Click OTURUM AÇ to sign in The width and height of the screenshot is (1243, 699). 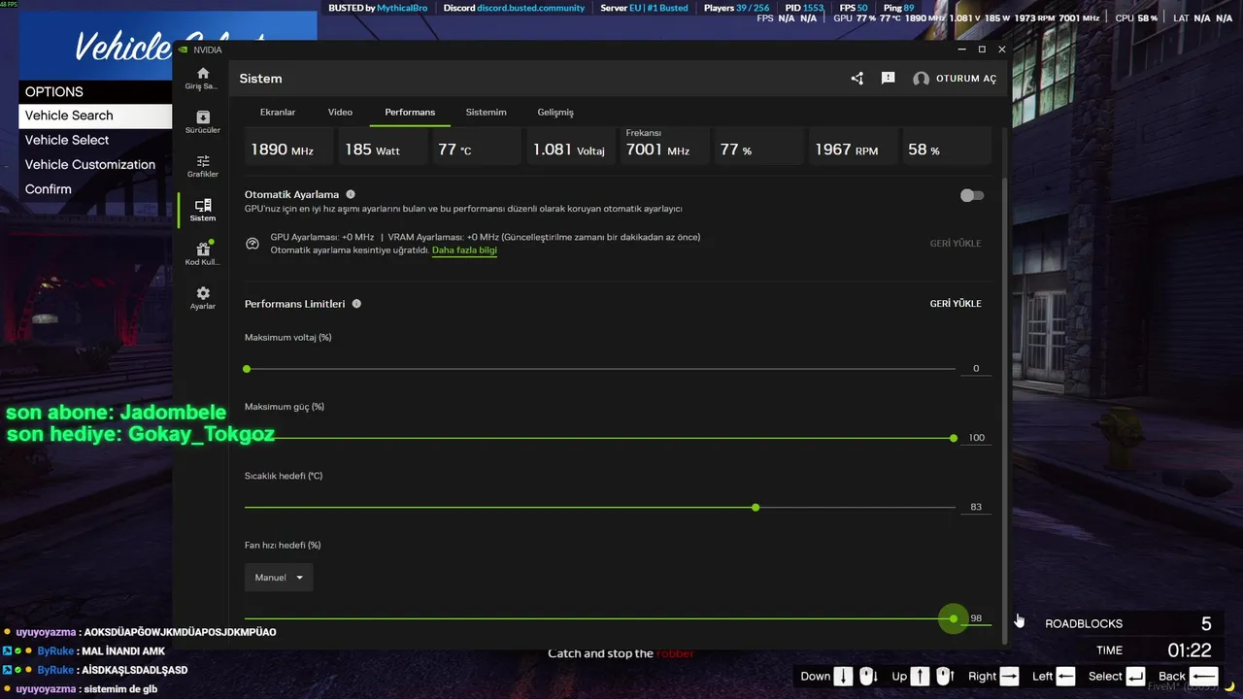pos(966,79)
